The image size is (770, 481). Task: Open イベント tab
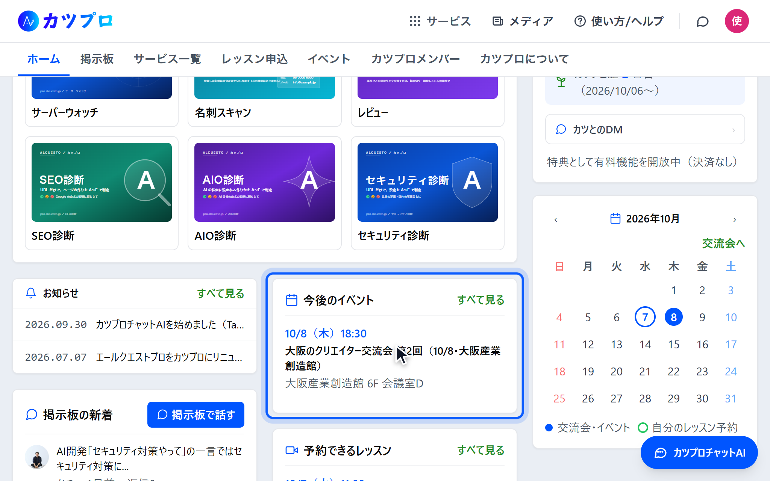(329, 59)
